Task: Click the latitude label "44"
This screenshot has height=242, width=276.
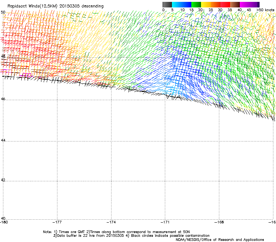Action: point(3,140)
